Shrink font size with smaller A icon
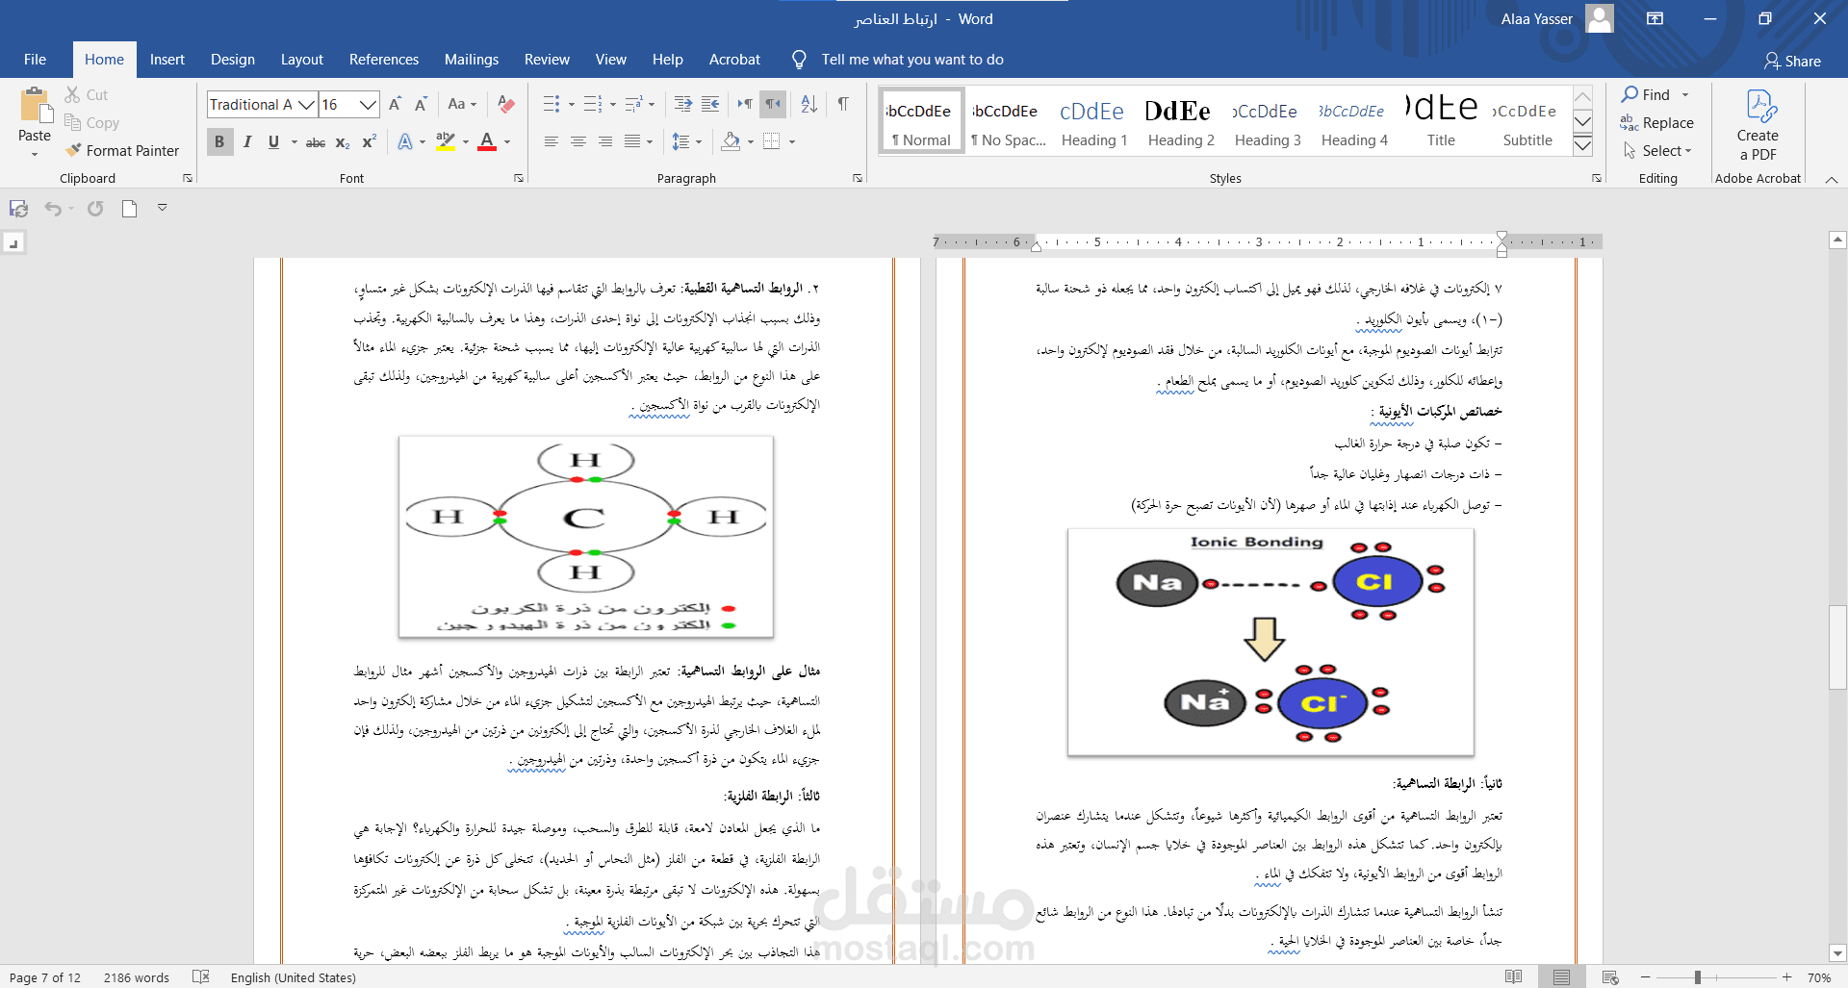The width and height of the screenshot is (1848, 988). pos(421,105)
